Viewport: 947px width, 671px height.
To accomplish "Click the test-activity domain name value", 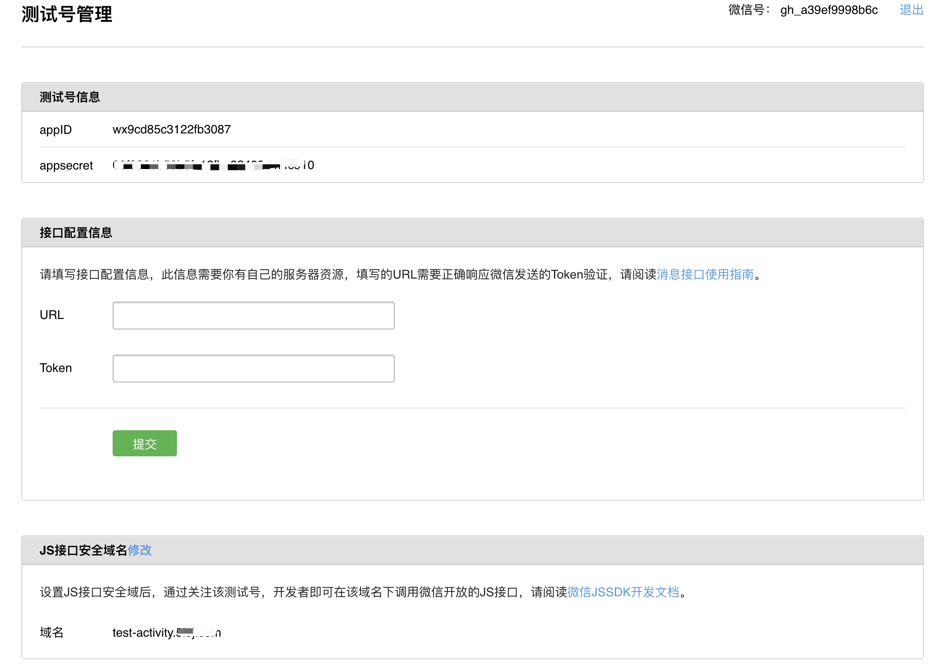I will [167, 632].
